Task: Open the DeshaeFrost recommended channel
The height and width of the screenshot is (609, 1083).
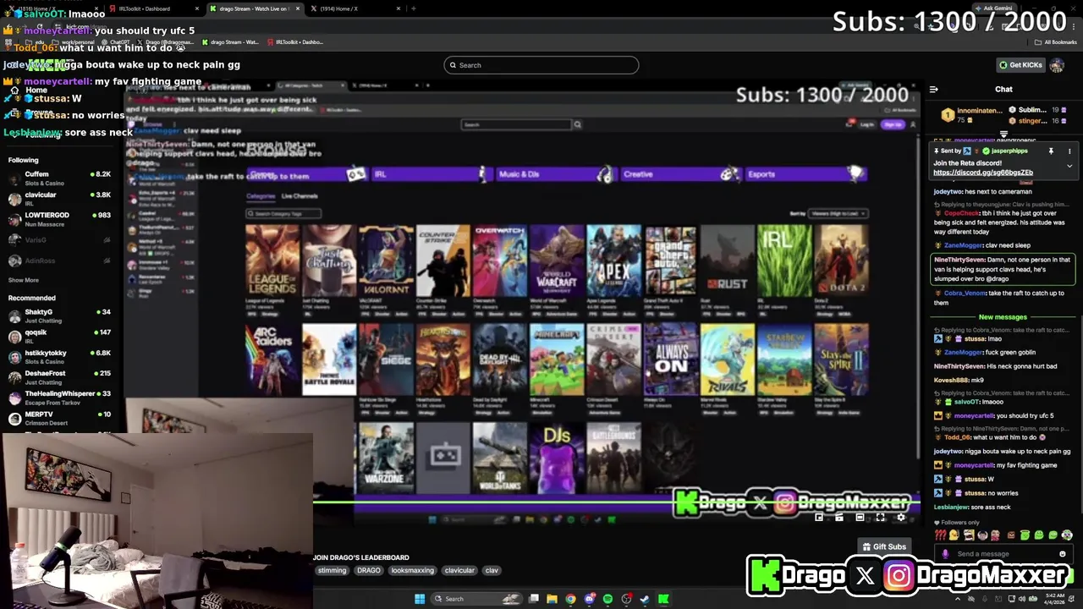Action: [x=59, y=377]
